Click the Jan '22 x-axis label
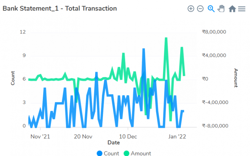Image resolution: width=250 pixels, height=156 pixels. (178, 136)
